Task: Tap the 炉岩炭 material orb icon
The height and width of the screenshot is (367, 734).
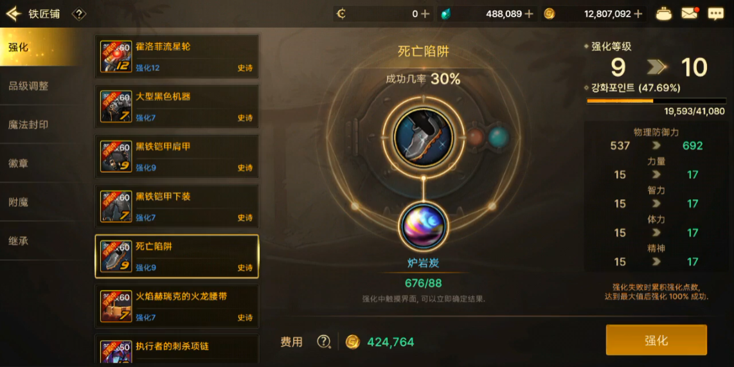Action: [x=424, y=227]
